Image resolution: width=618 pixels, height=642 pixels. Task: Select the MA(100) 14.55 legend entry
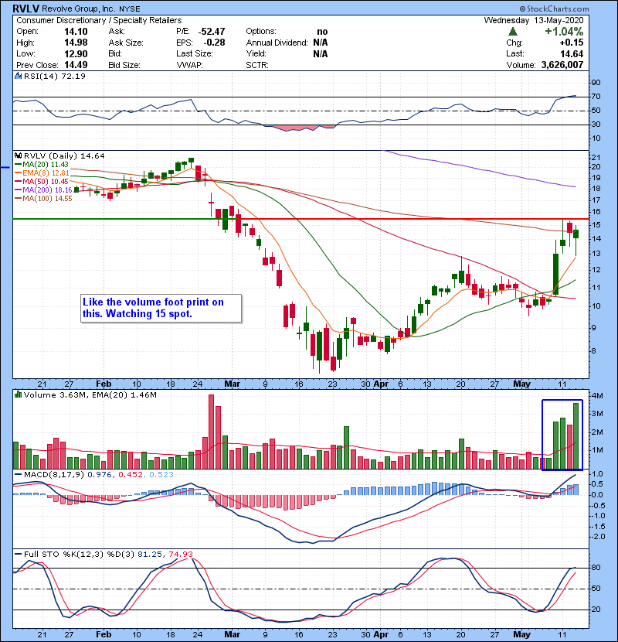coord(43,199)
